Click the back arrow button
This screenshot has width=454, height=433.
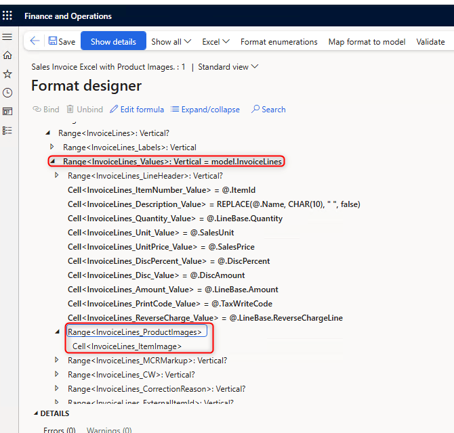click(35, 41)
